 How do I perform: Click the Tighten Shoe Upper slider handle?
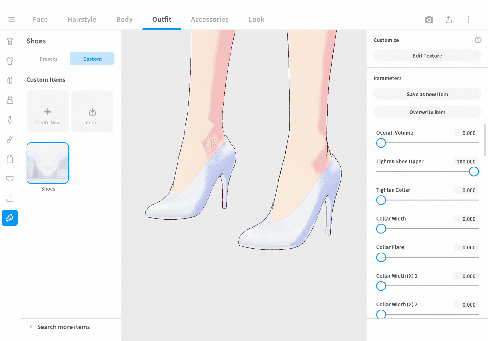tap(474, 171)
